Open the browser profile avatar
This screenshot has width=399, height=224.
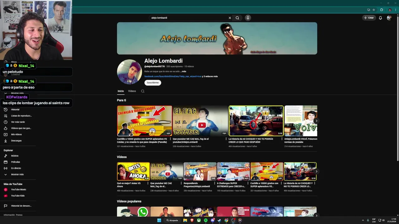click(390, 10)
